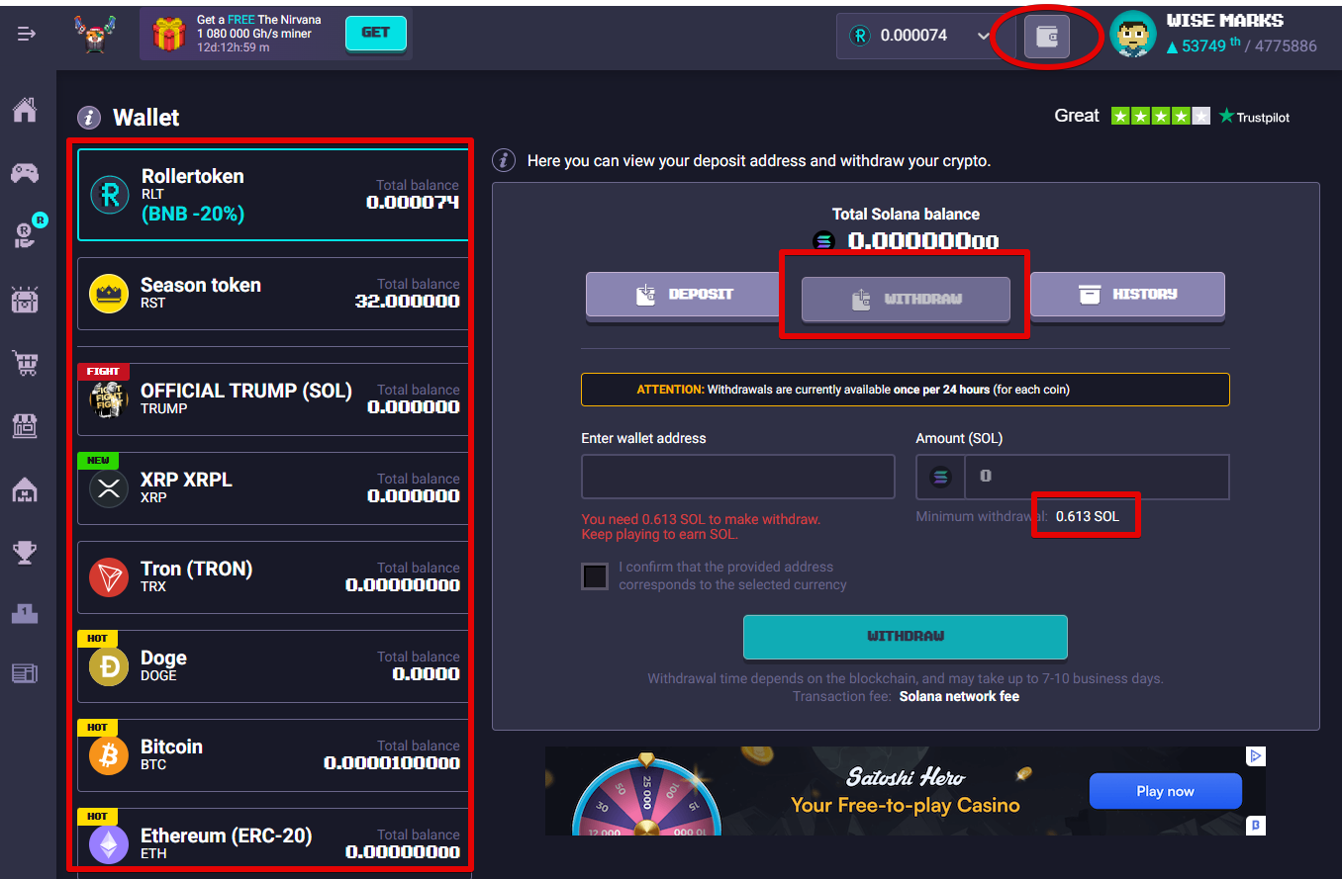The height and width of the screenshot is (879, 1342).
Task: Click the 'Great' Trustpilot rating word
Action: [x=1077, y=116]
